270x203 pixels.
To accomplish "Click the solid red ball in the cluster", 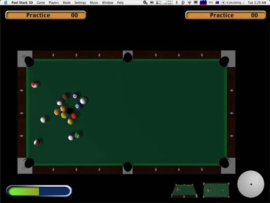I will [75, 116].
